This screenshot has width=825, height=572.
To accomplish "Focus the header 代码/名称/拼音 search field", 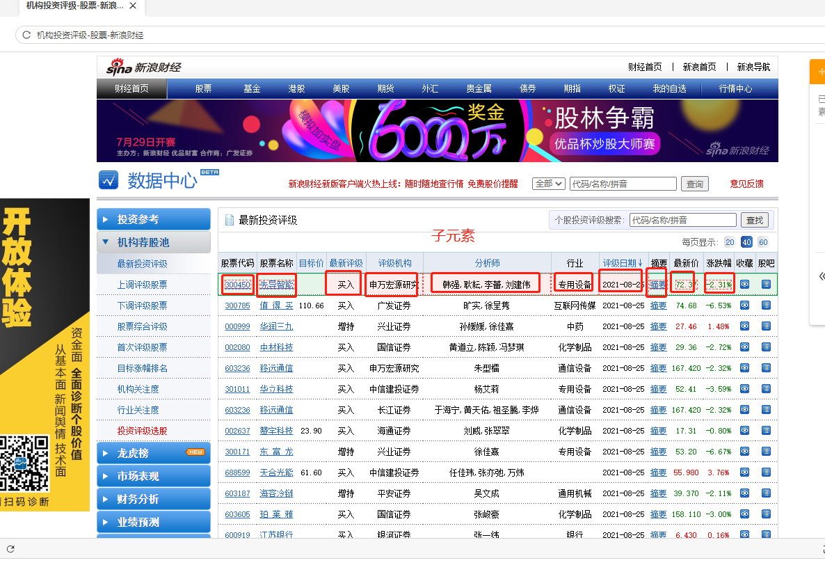I will pyautogui.click(x=623, y=184).
